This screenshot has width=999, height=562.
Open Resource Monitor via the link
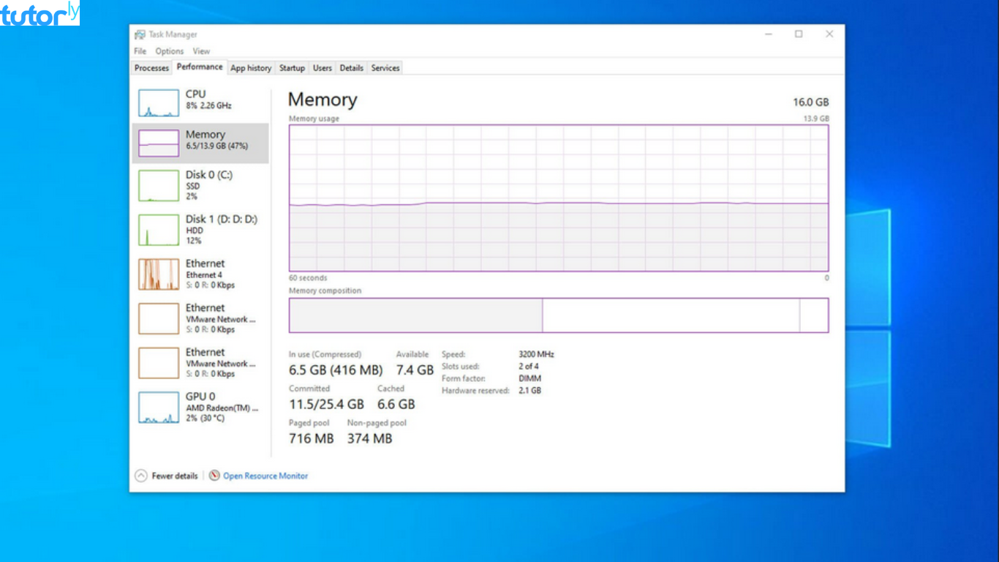265,476
